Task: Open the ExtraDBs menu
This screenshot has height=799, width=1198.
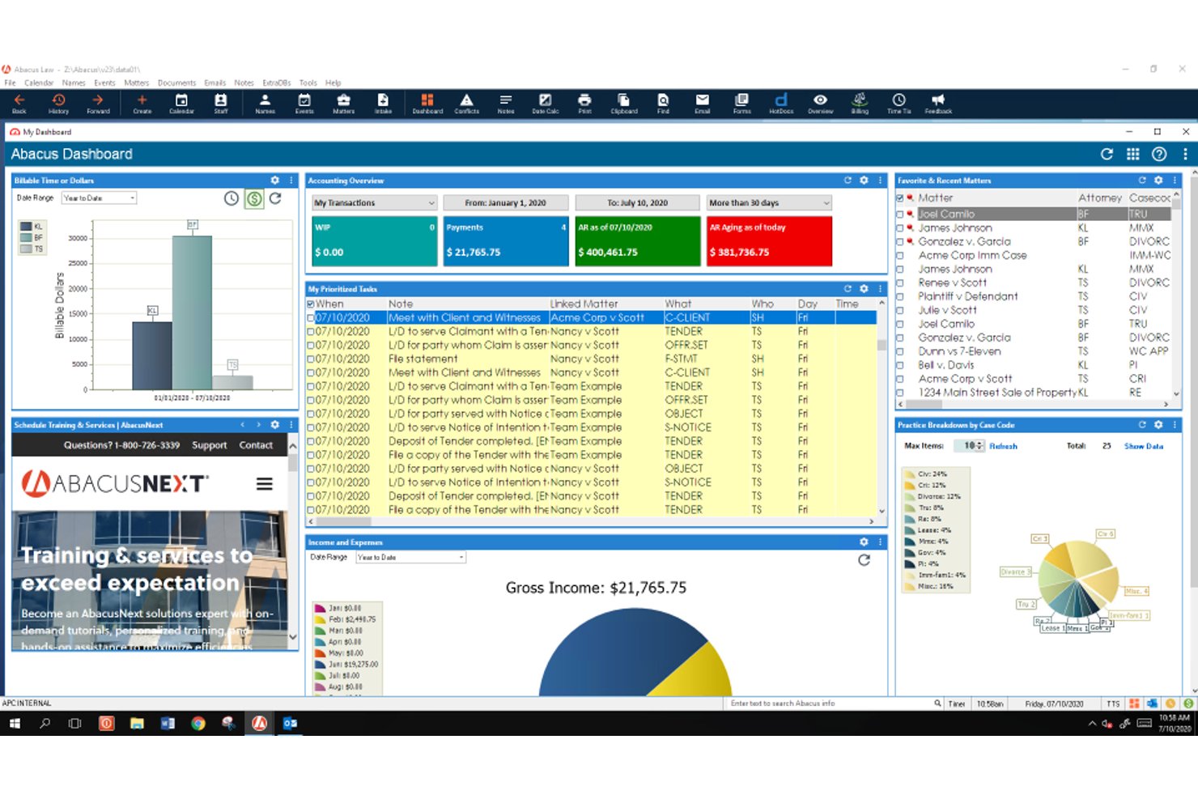Action: [277, 83]
